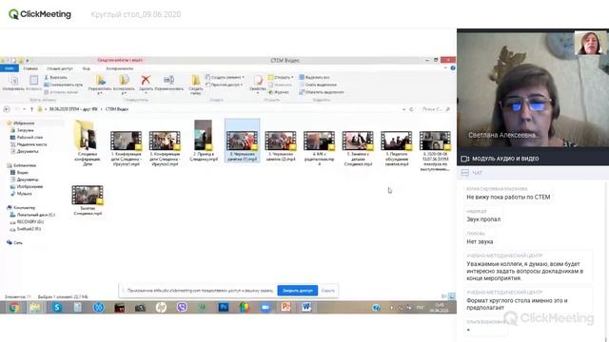Open recent locations dropdown beside Forward arrow

25,109
